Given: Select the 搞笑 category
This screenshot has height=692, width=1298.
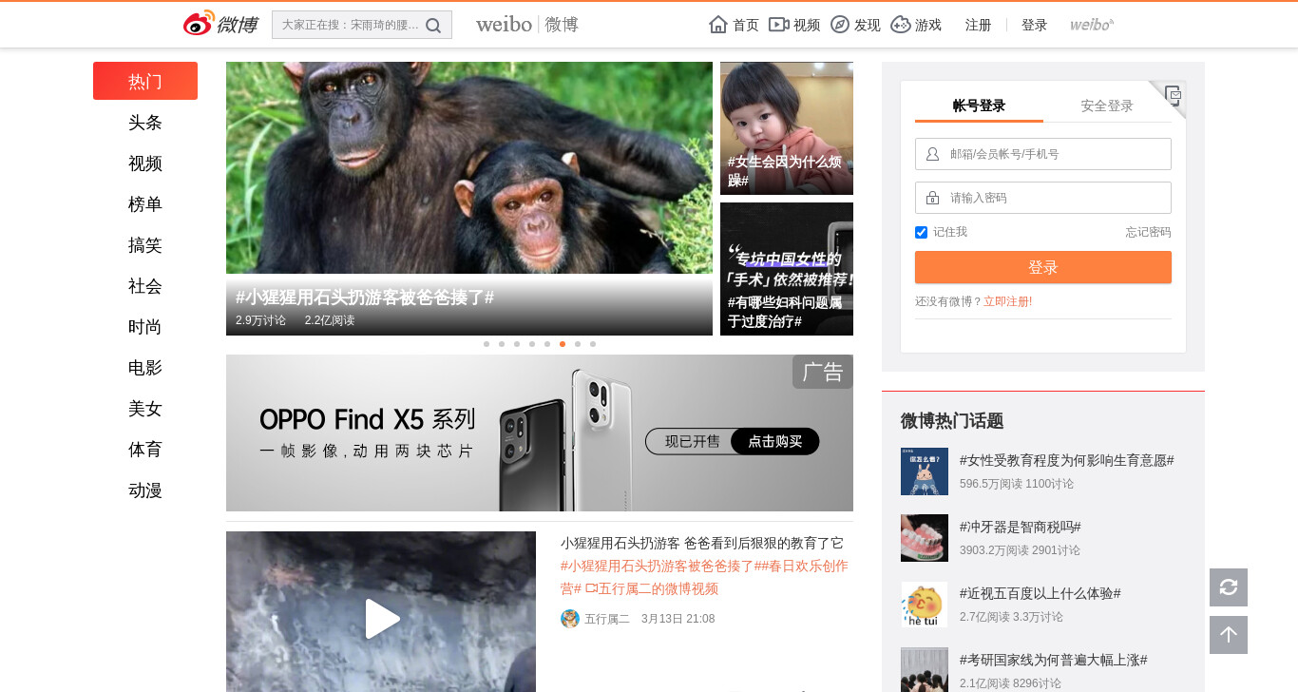Looking at the screenshot, I should click(145, 245).
